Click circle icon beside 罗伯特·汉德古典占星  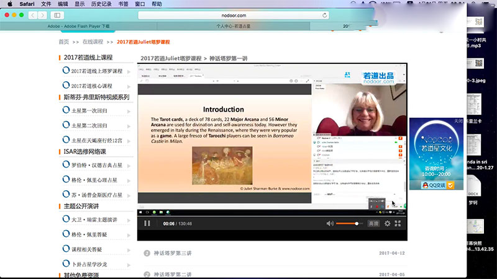[66, 164]
